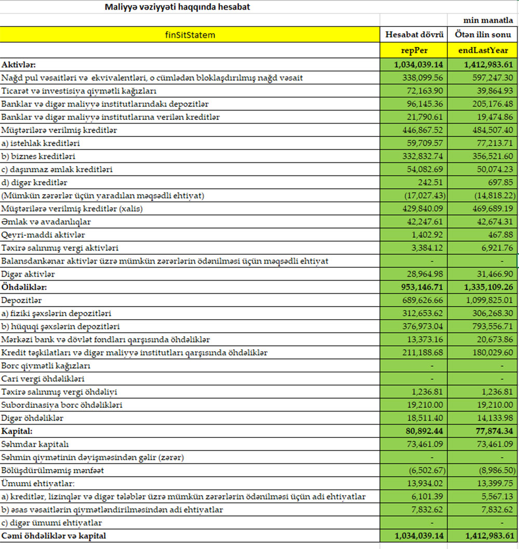Select the Hesabat dövrü header cell
519x549 pixels.
click(x=414, y=35)
